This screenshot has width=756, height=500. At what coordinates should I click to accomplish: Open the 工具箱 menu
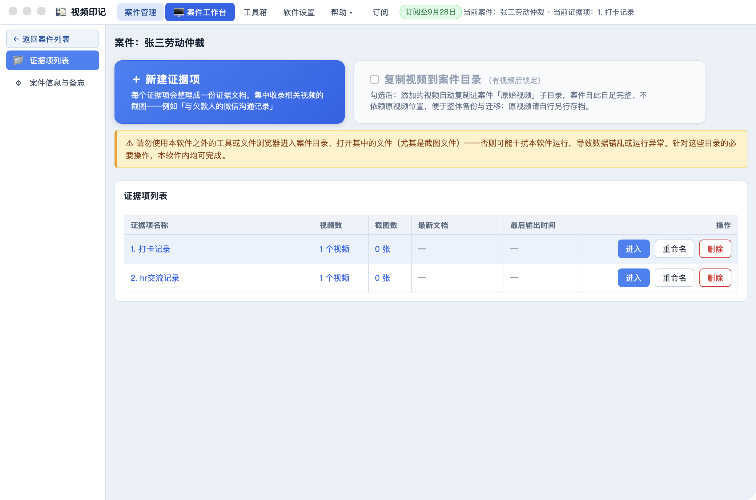coord(255,12)
